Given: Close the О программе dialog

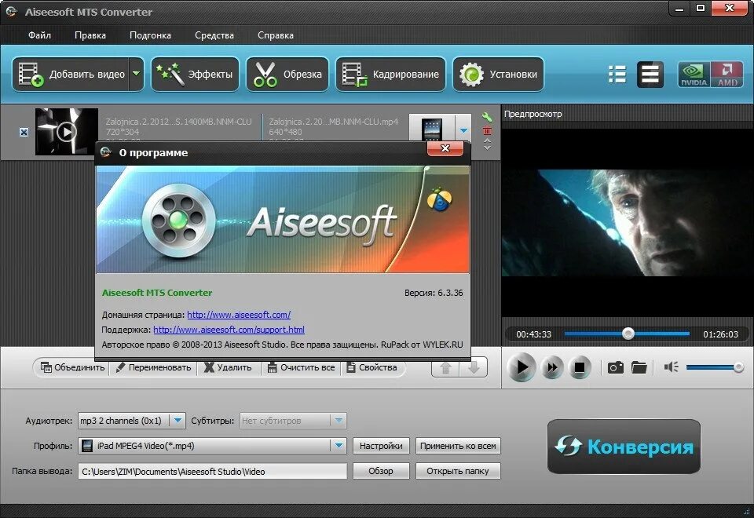Looking at the screenshot, I should pyautogui.click(x=445, y=148).
